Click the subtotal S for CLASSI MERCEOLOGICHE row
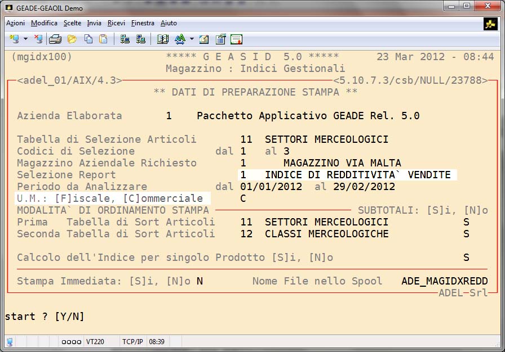The height and width of the screenshot is (352, 505). coord(466,234)
